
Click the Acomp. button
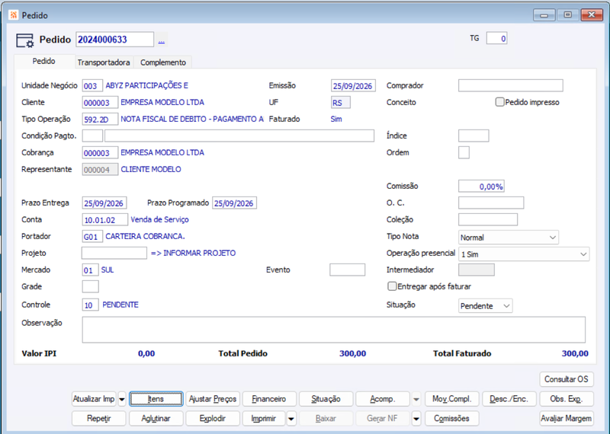(x=383, y=399)
